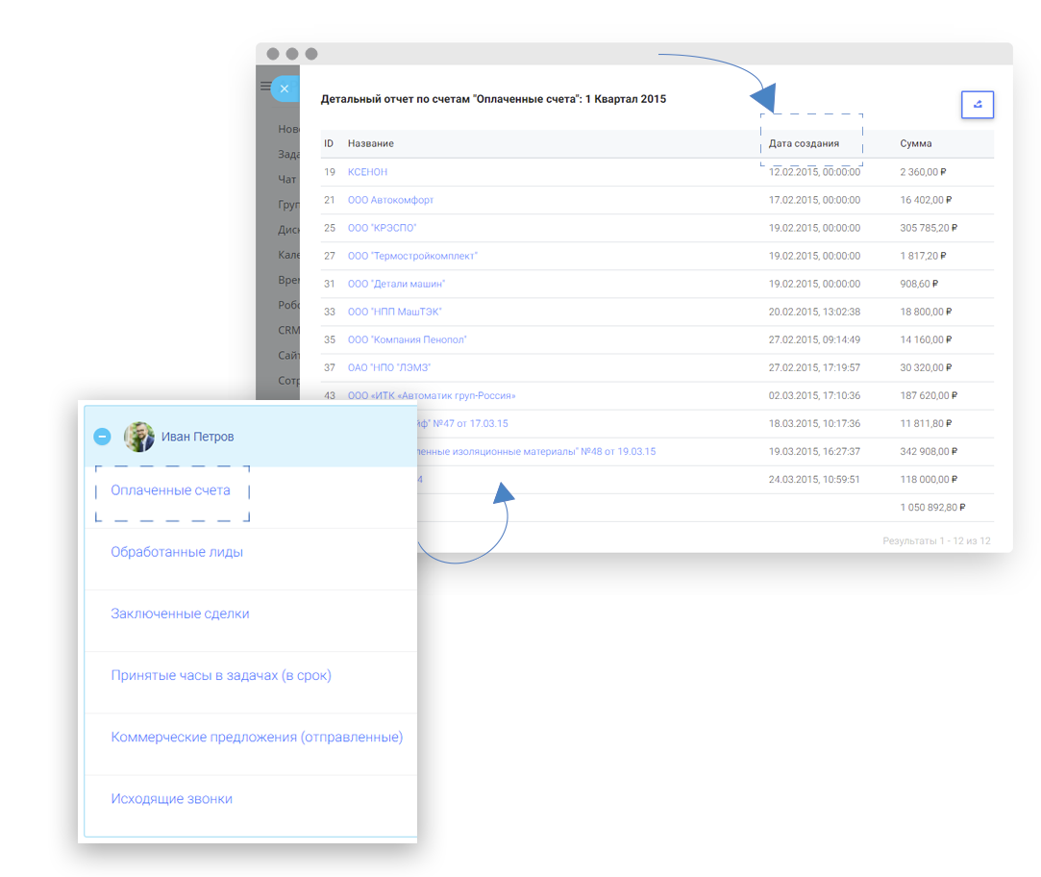Close the side panel with the blue X
The width and height of the screenshot is (1041, 877).
285,88
